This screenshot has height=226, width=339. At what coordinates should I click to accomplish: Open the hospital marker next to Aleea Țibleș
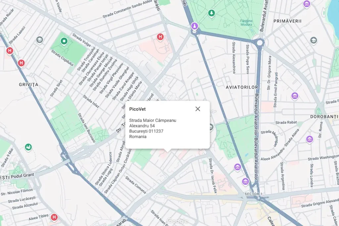[x=54, y=217]
